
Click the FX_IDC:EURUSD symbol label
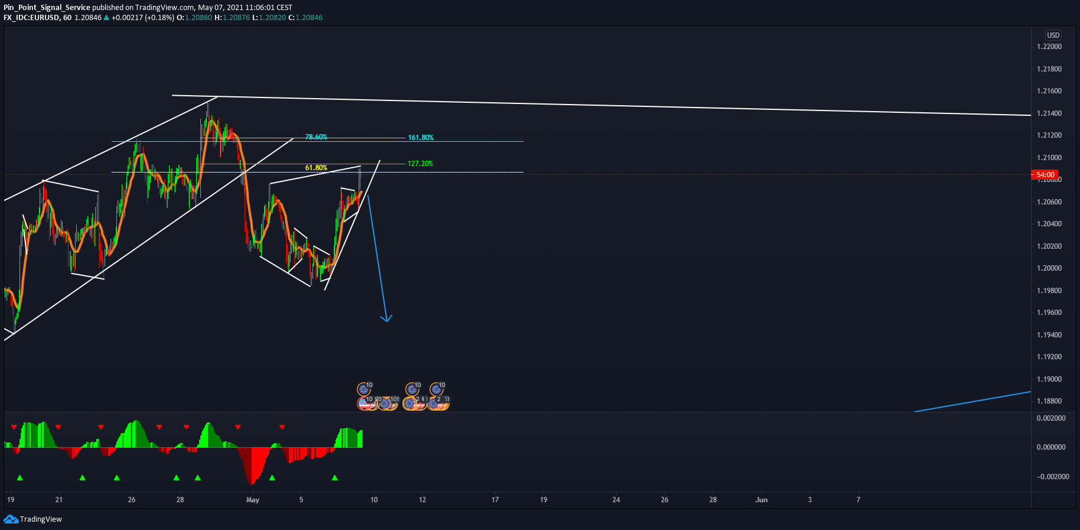31,18
